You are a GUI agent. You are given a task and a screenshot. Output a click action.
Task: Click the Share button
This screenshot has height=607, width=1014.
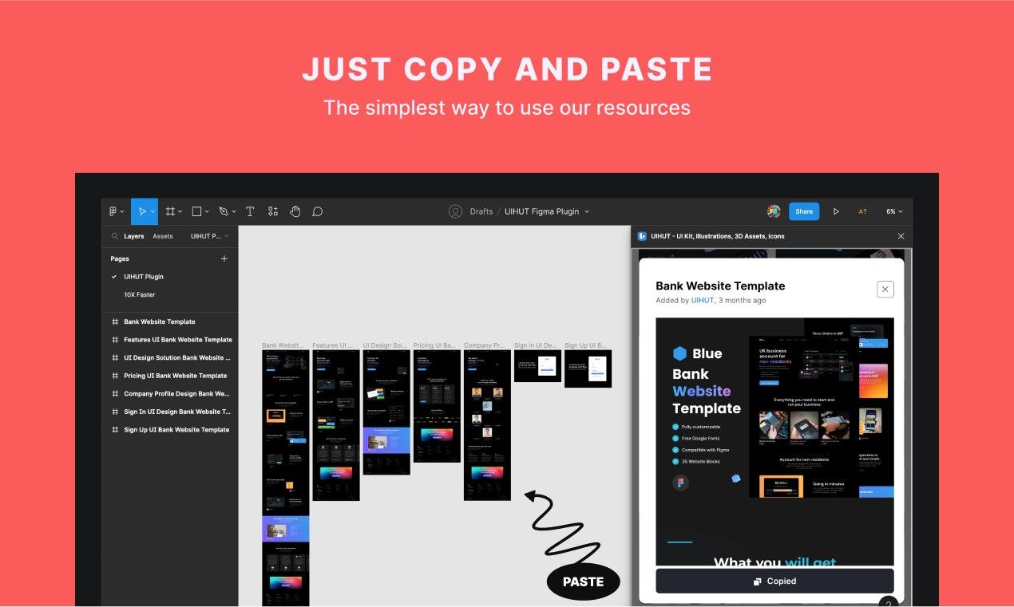tap(804, 211)
